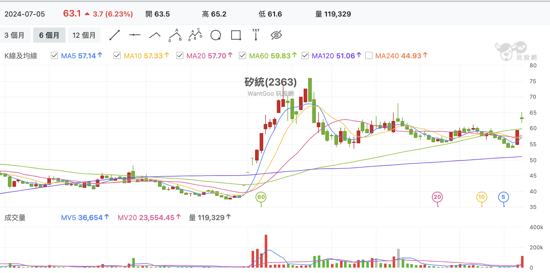Switch to the 12 個月 time range
Viewport: 550px width, 273px height.
click(84, 35)
